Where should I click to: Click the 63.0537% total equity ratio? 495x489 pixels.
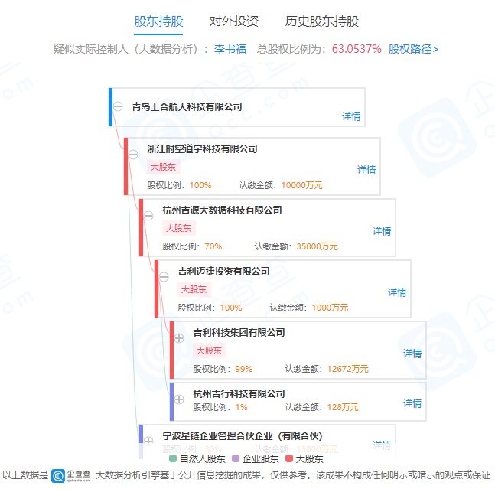[357, 49]
